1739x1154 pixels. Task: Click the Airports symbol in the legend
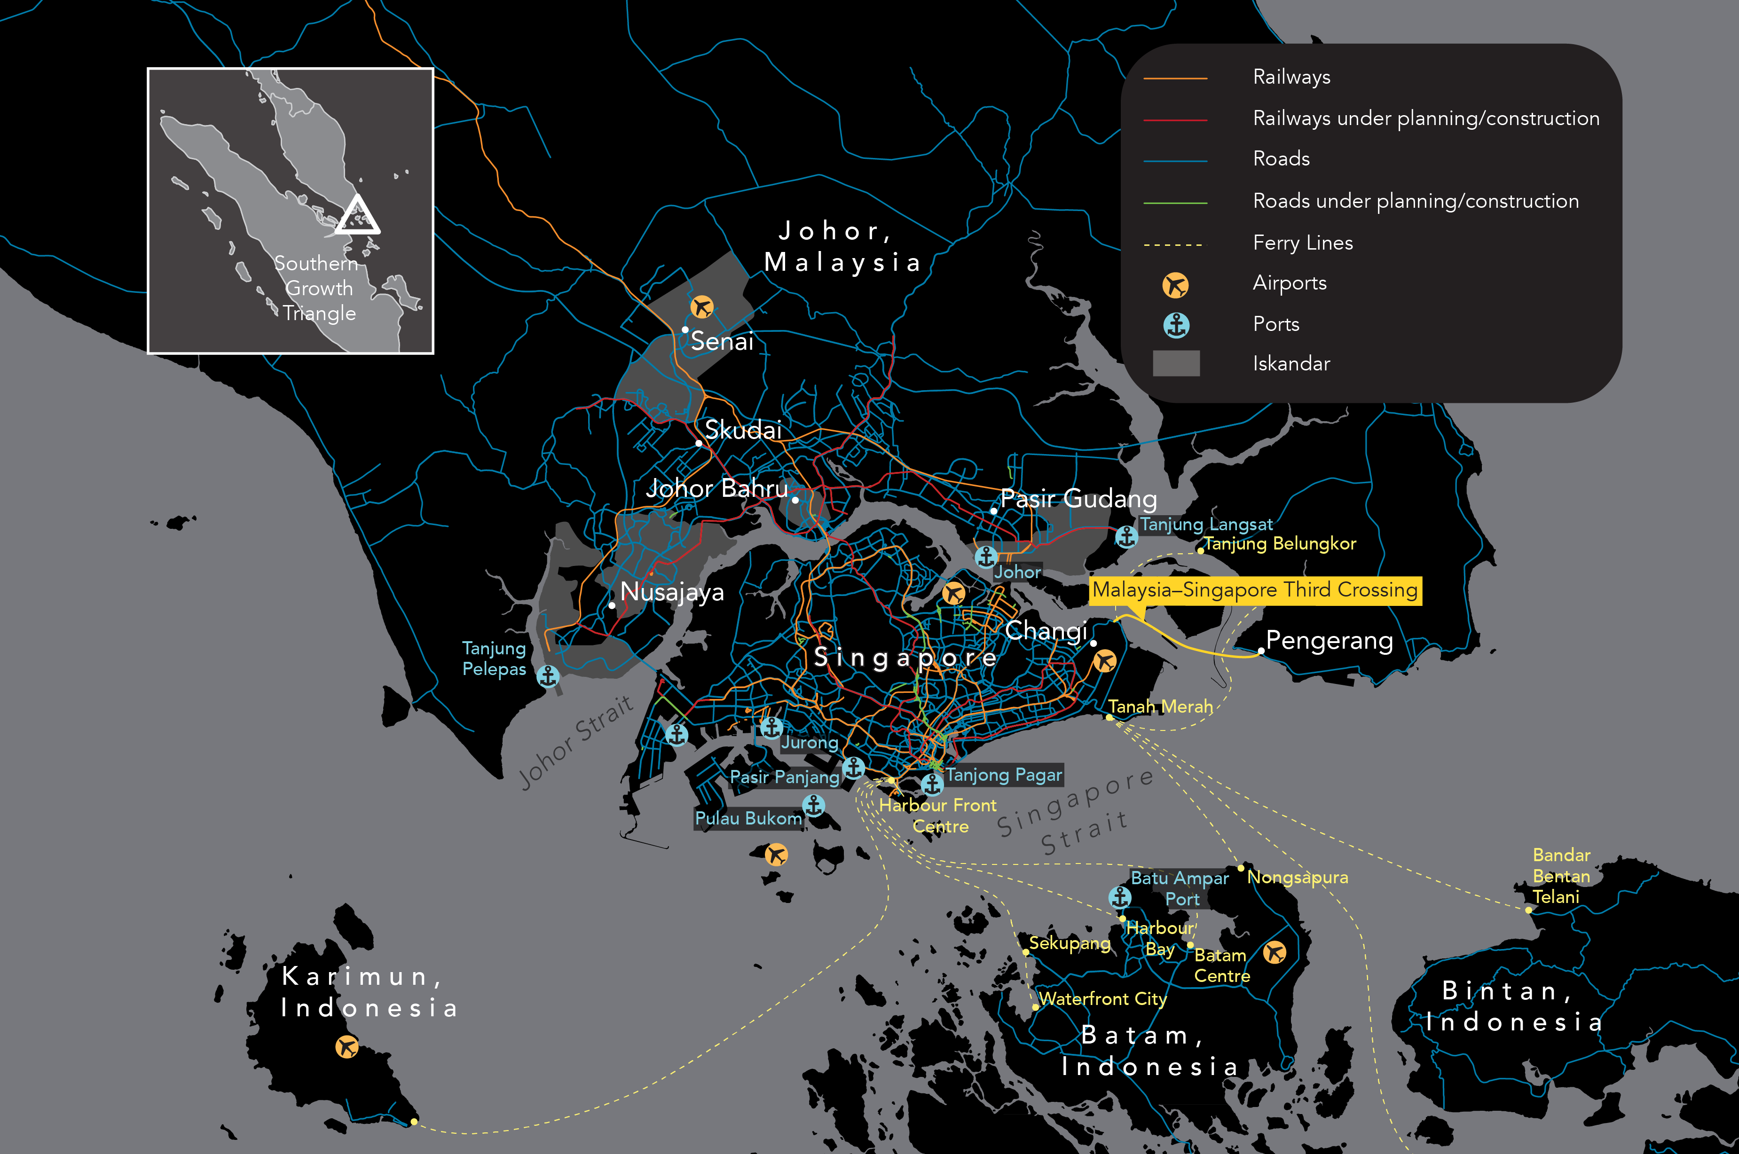[1175, 284]
